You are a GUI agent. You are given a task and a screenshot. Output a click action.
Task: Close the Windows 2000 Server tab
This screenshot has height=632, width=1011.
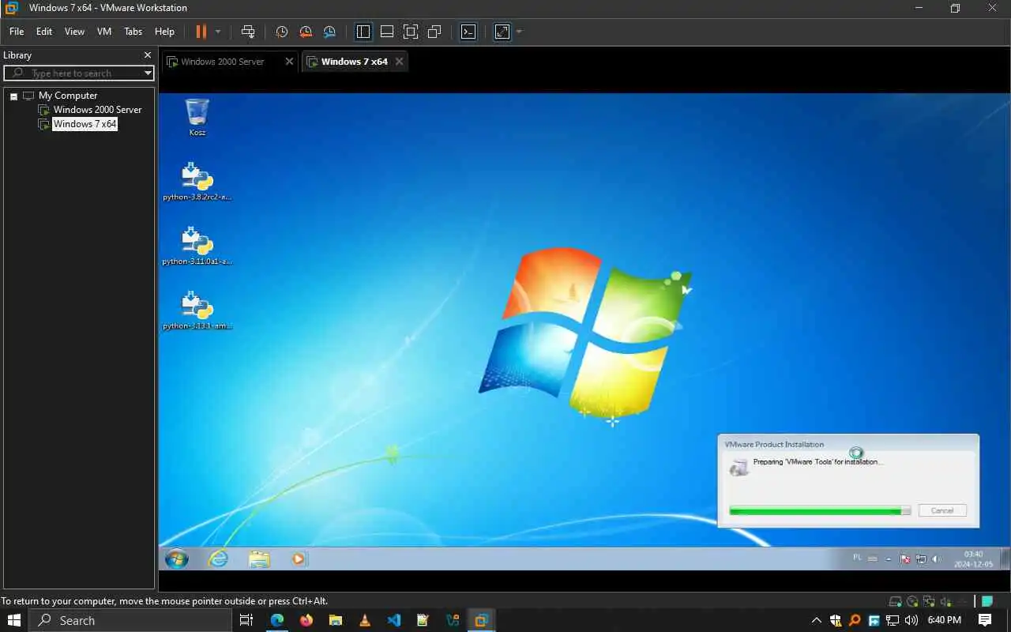(x=289, y=62)
